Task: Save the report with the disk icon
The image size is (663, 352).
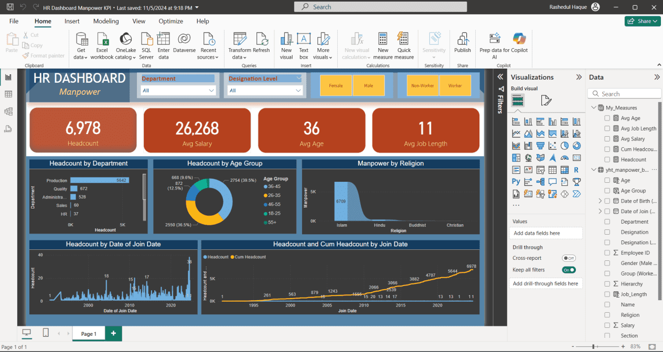Action: [x=10, y=7]
